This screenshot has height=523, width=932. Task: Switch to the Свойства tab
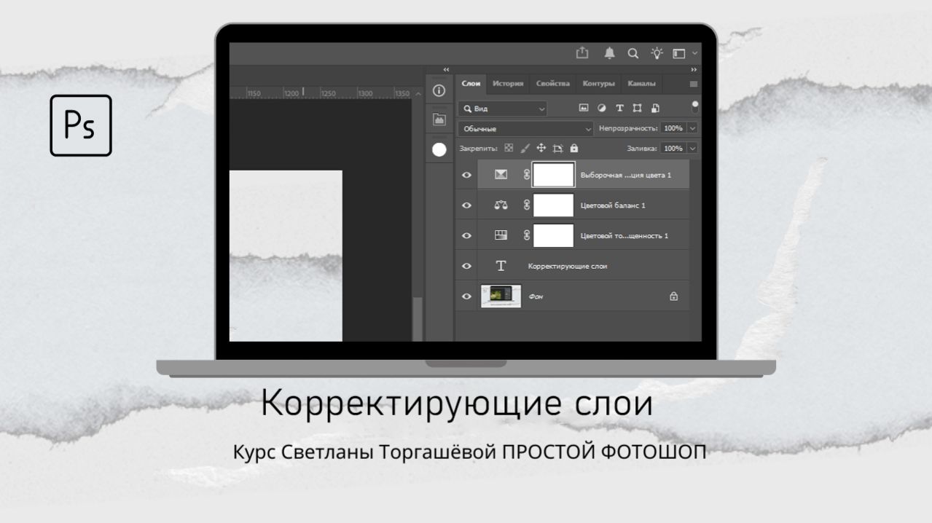(552, 84)
